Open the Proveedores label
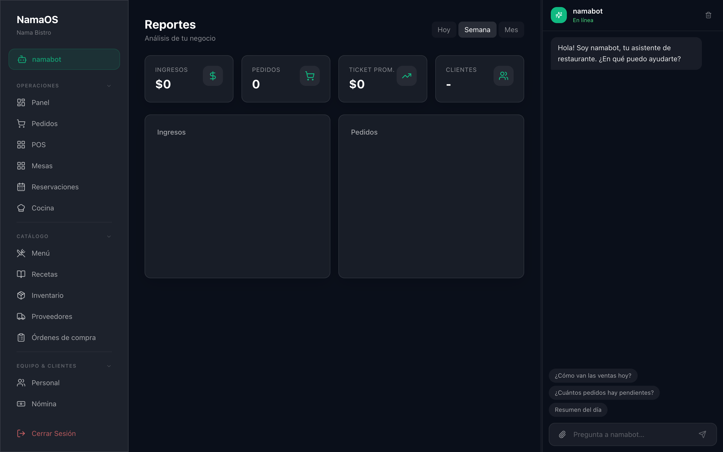Image resolution: width=723 pixels, height=452 pixels. [x=52, y=316]
